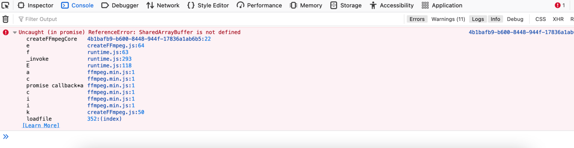This screenshot has width=574, height=148.
Task: Toggle the Logs filter
Action: (x=477, y=19)
